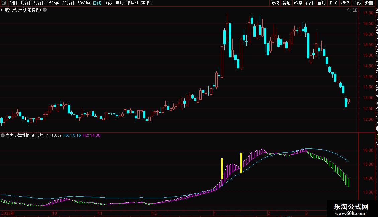Click the HA: 15.16 value
The width and height of the screenshot is (378, 217).
tap(72, 135)
